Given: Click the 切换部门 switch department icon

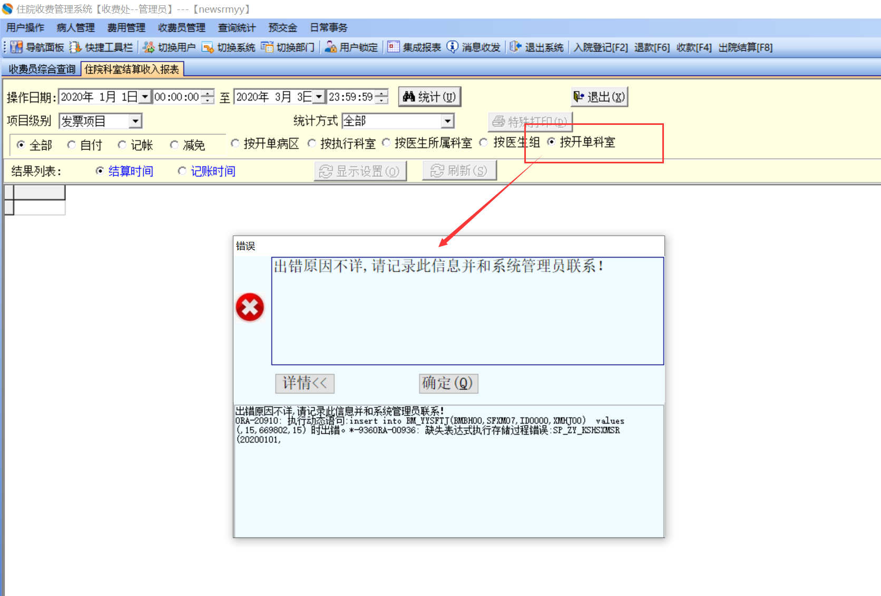Looking at the screenshot, I should click(x=267, y=47).
